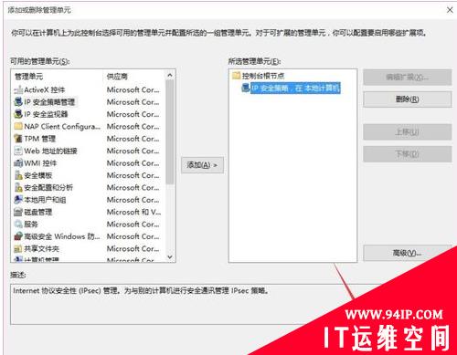The height and width of the screenshot is (355, 457).
Task: Click the 编辑扩展(X)... button
Action: coord(407,78)
